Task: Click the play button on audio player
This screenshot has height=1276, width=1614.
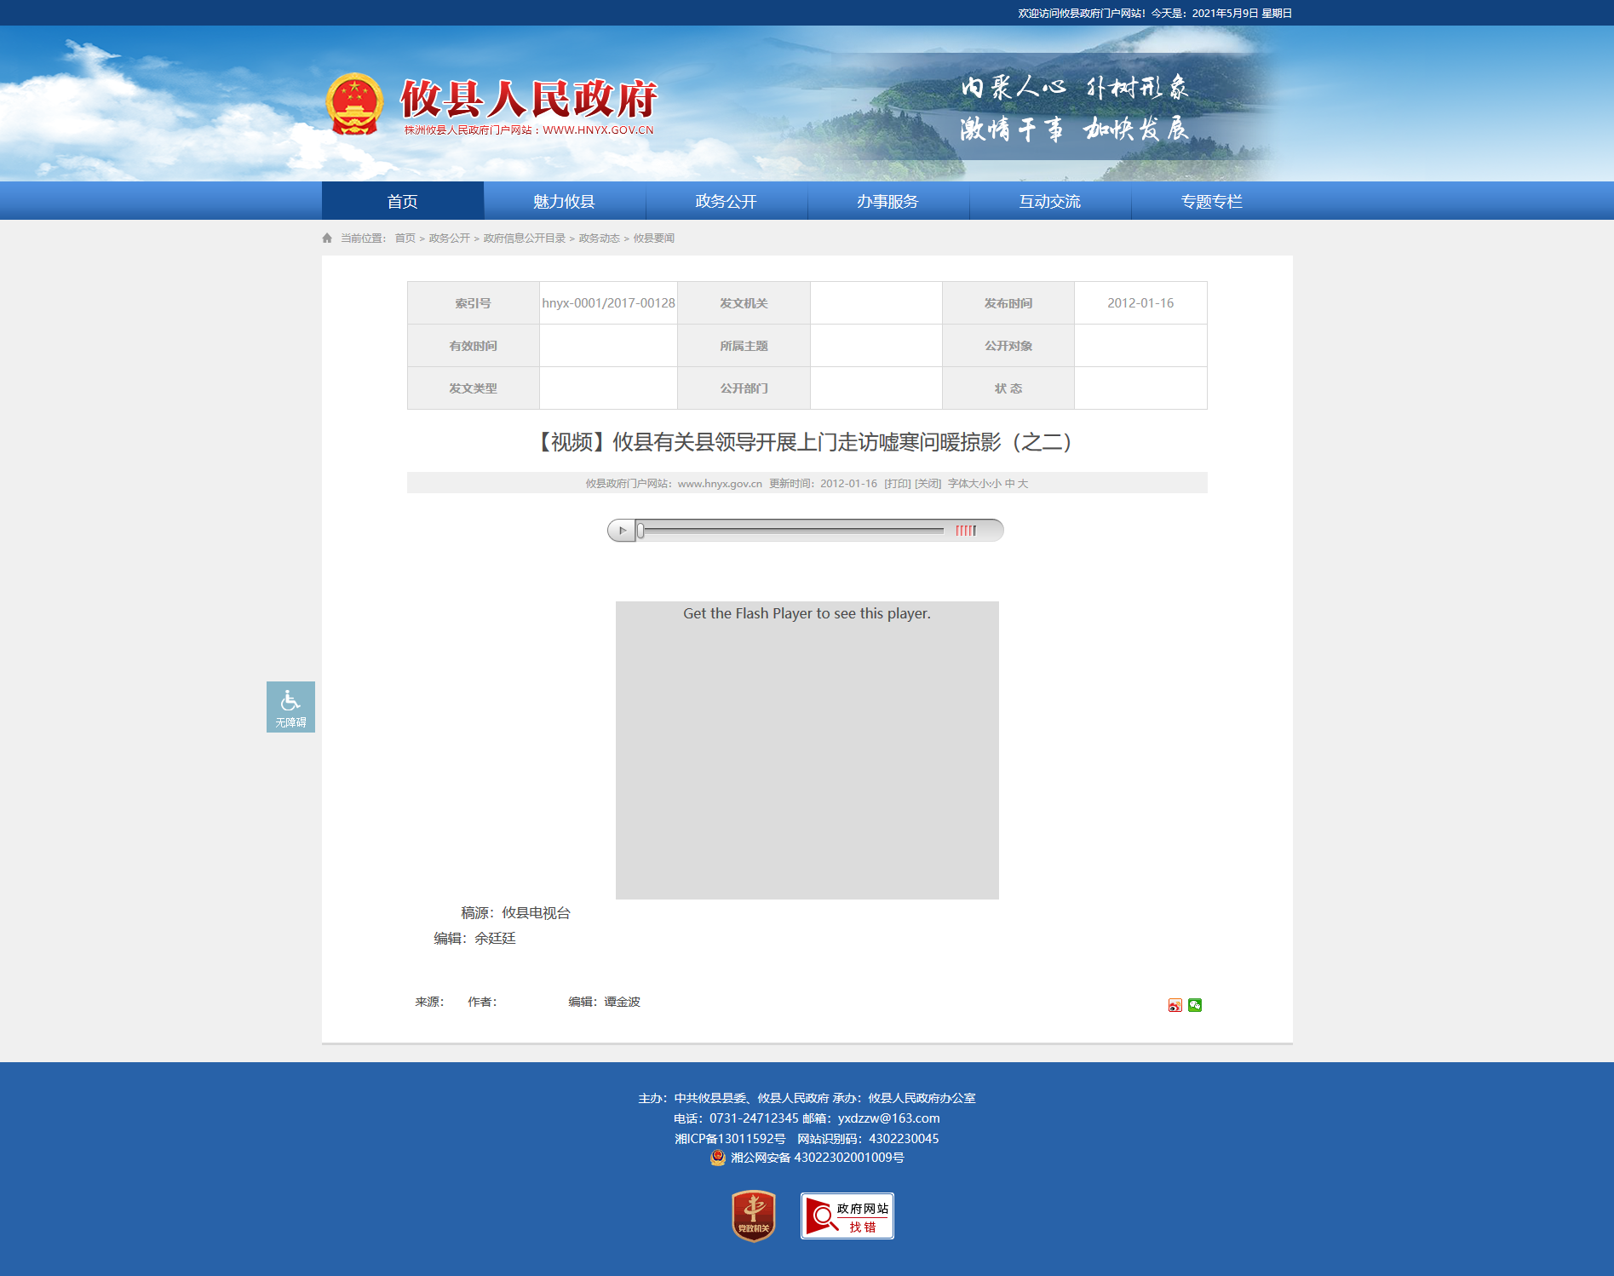Action: (622, 531)
